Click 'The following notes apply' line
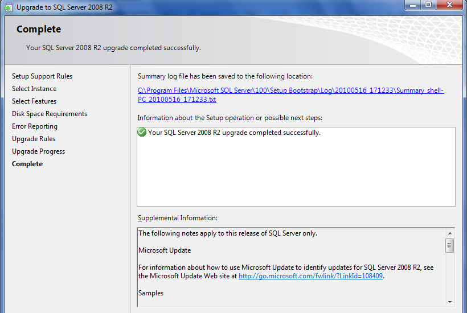 tap(228, 233)
